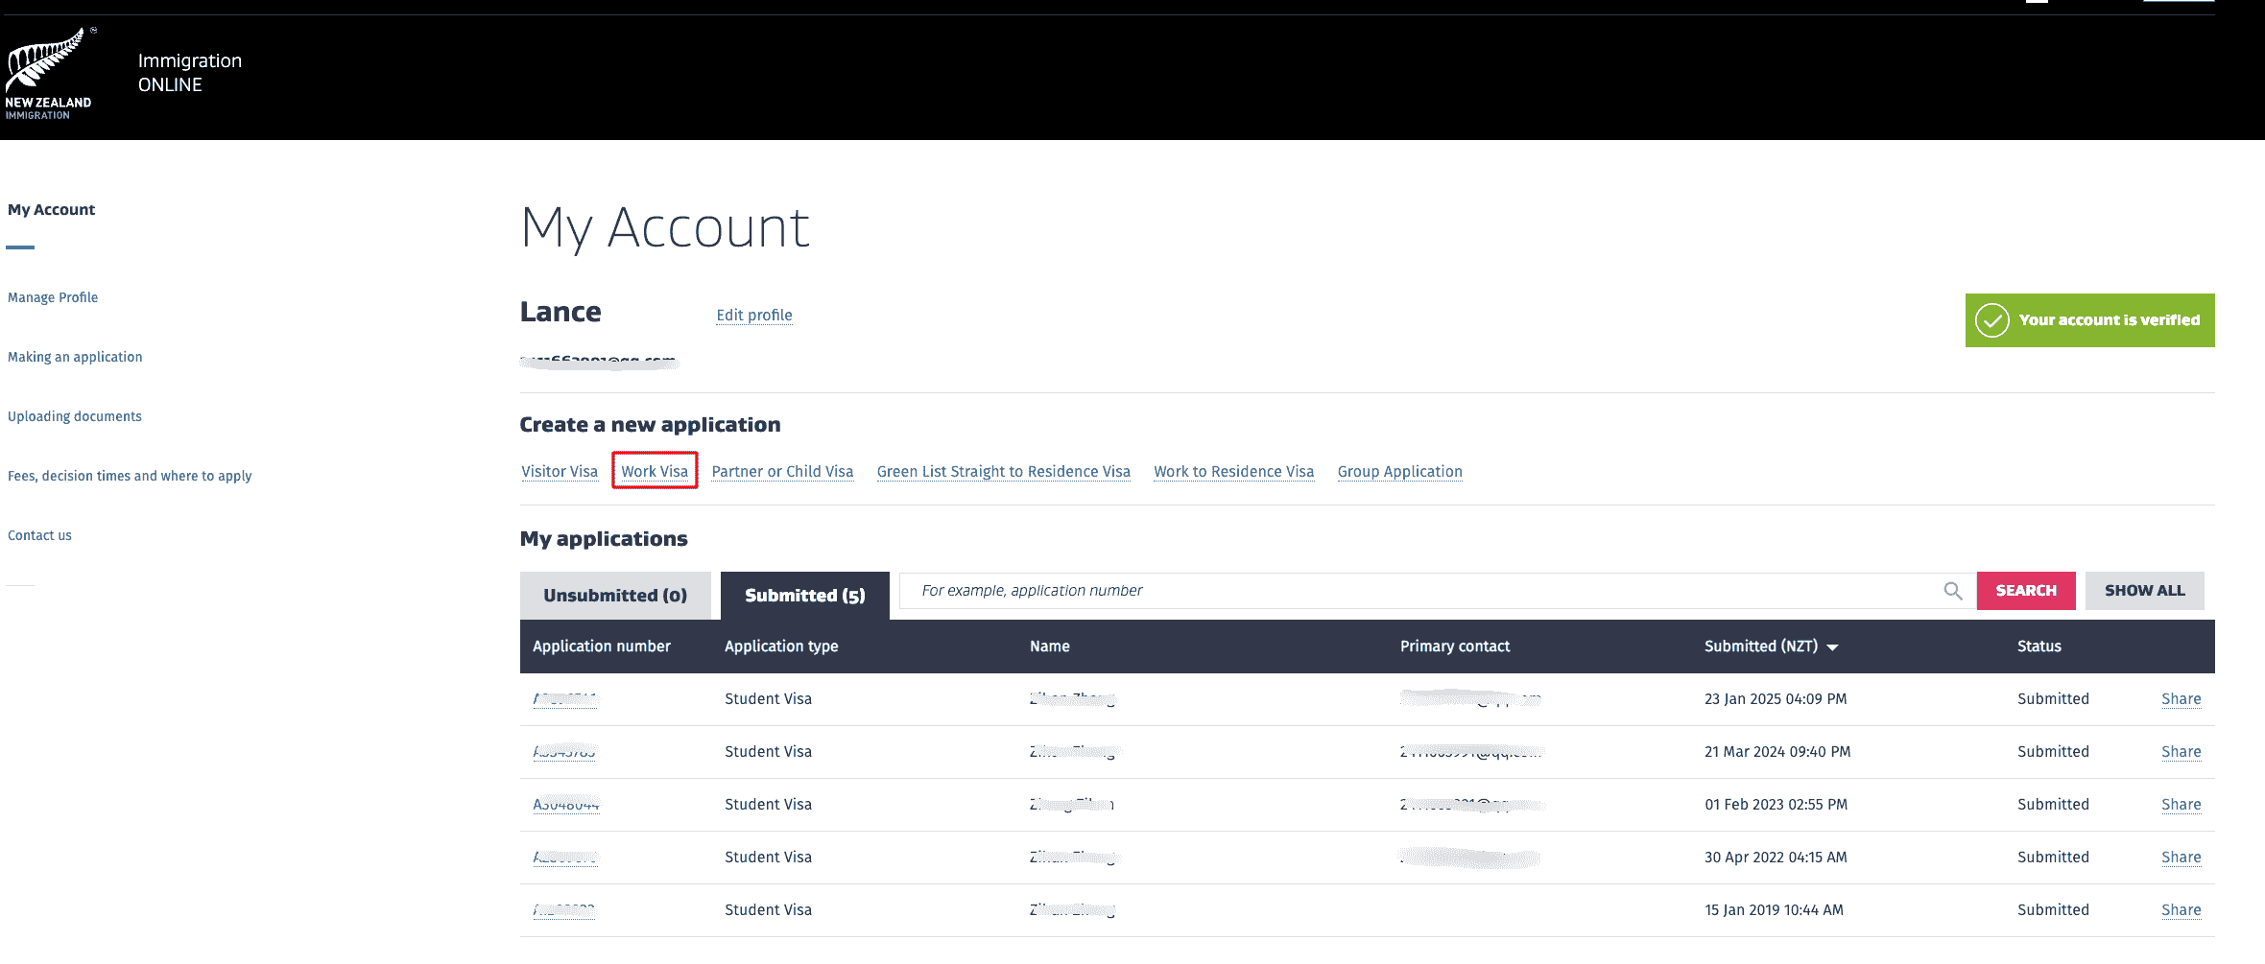Viewport: 2265px width, 964px height.
Task: Open Green List Straight to Residence Visa
Action: 1003,471
